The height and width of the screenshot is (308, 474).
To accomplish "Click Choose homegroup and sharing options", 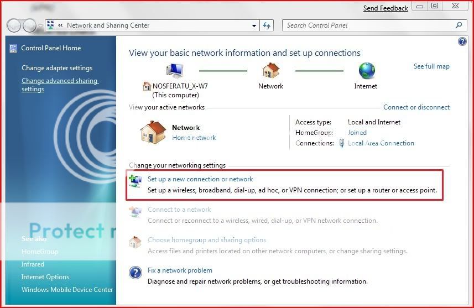I will point(207,240).
